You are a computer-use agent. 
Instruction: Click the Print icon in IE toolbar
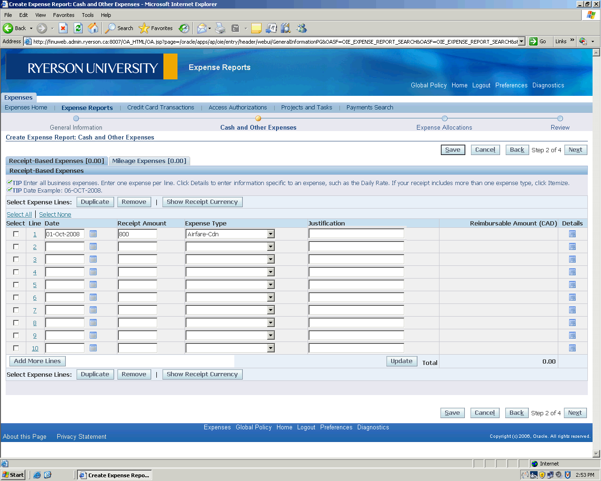click(x=220, y=28)
